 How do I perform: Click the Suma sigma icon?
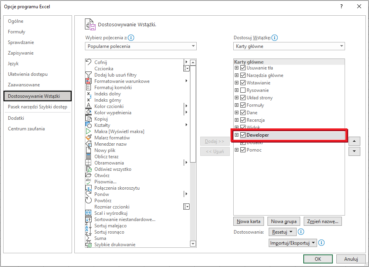click(88, 238)
